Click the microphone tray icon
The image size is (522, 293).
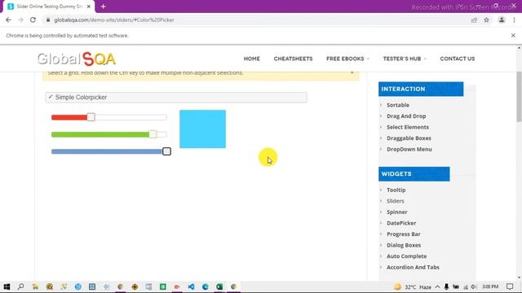point(446,286)
